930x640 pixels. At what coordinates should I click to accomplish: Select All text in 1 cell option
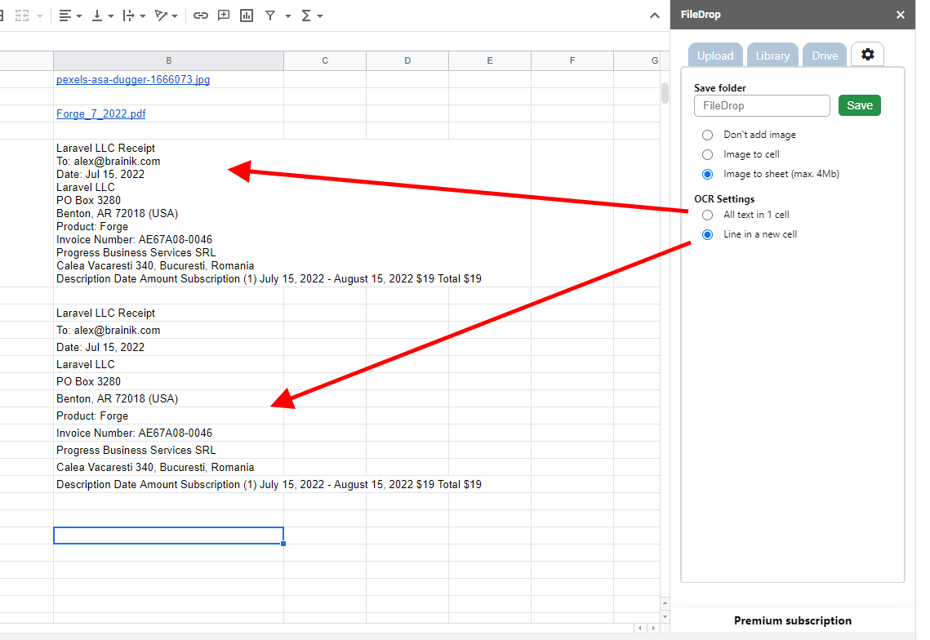pyautogui.click(x=708, y=216)
